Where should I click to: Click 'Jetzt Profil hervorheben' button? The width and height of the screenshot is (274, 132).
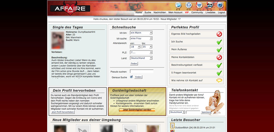(x=63, y=112)
